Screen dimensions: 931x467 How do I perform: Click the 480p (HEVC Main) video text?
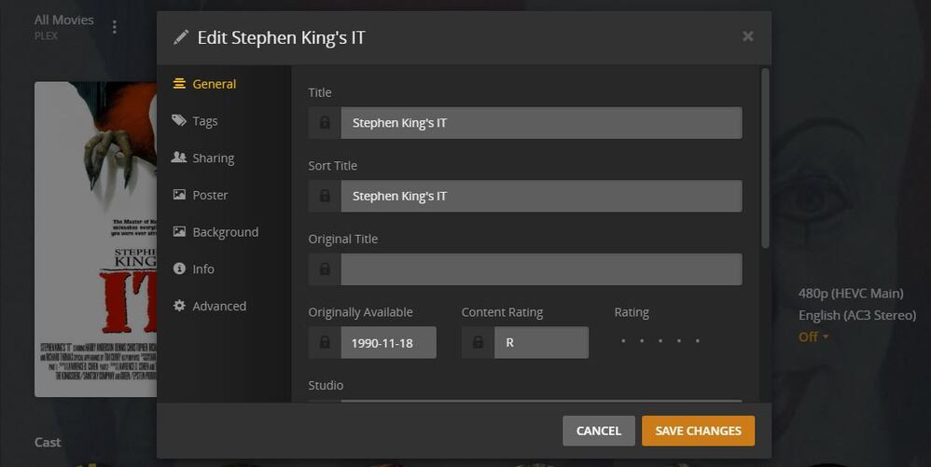pos(851,293)
